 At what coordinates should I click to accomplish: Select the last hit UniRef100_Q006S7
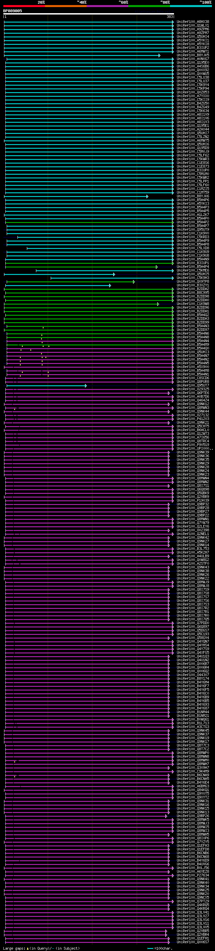[x=193, y=942]
